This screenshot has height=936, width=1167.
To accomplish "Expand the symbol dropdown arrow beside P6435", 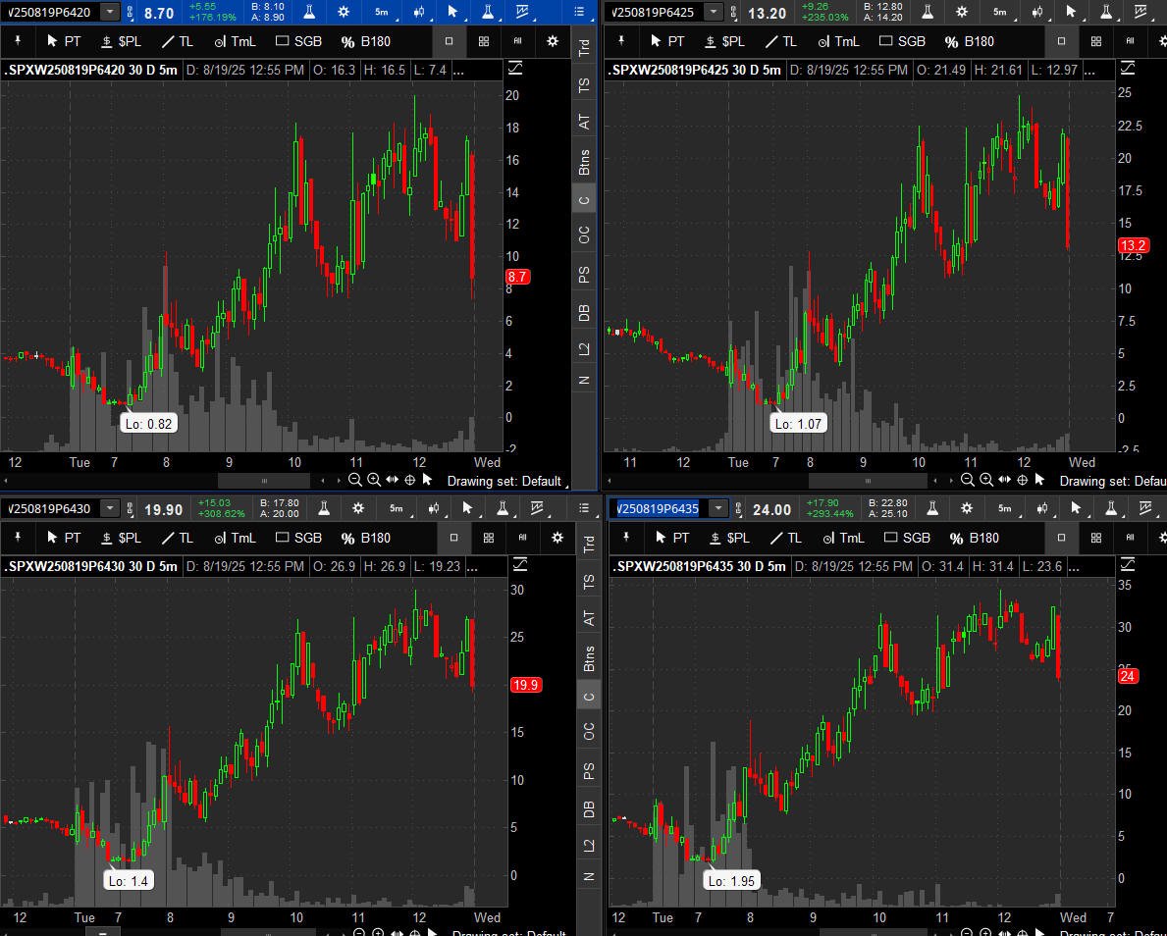I will 718,508.
